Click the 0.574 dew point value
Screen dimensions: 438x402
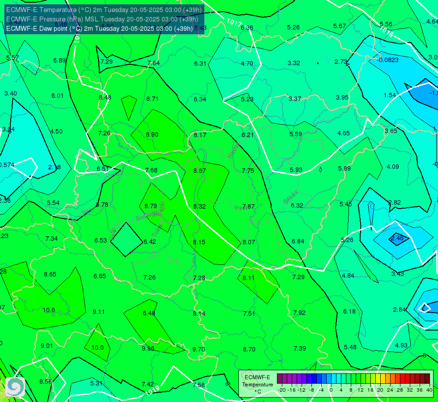tap(7, 165)
